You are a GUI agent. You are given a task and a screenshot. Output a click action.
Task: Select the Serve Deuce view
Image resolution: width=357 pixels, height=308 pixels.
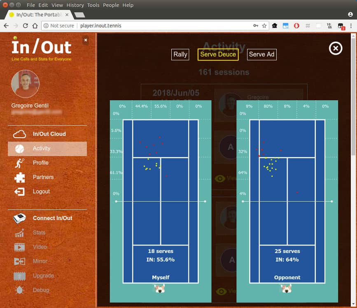[x=218, y=54]
